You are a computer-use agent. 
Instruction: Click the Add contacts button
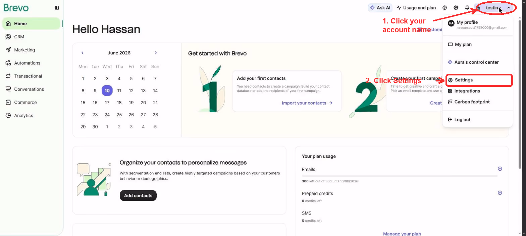(x=138, y=195)
